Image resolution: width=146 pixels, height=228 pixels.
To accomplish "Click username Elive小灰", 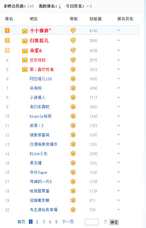I will click(39, 154).
